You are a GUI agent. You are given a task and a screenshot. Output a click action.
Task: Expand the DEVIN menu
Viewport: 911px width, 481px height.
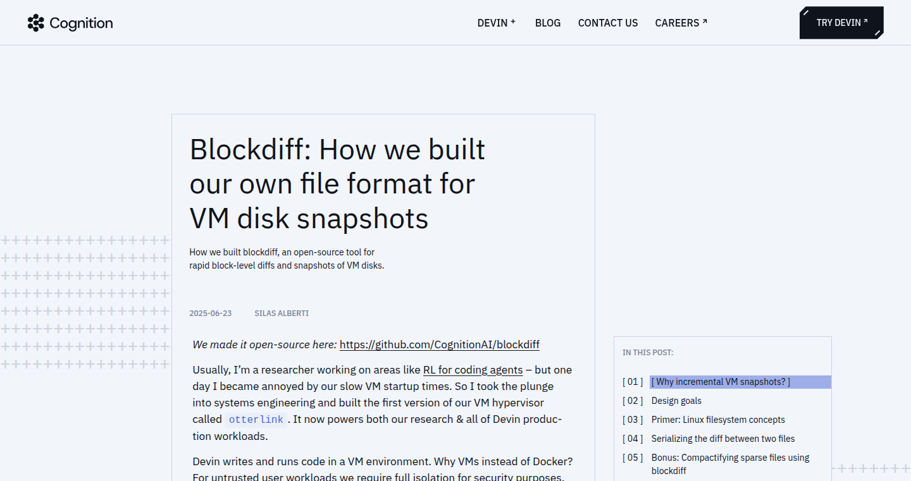(x=497, y=23)
